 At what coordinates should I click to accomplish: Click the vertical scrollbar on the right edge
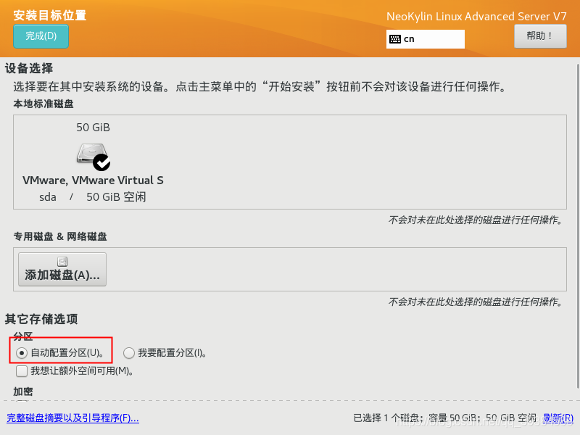pos(578,228)
